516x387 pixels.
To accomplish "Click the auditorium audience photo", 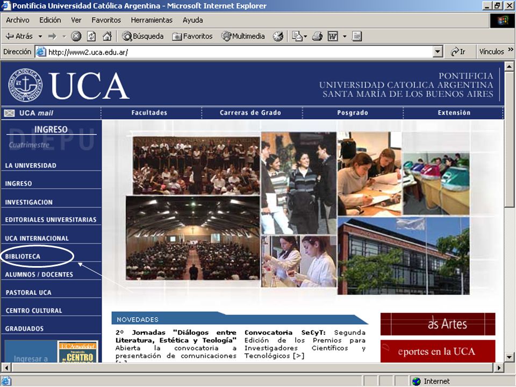I will (x=193, y=238).
